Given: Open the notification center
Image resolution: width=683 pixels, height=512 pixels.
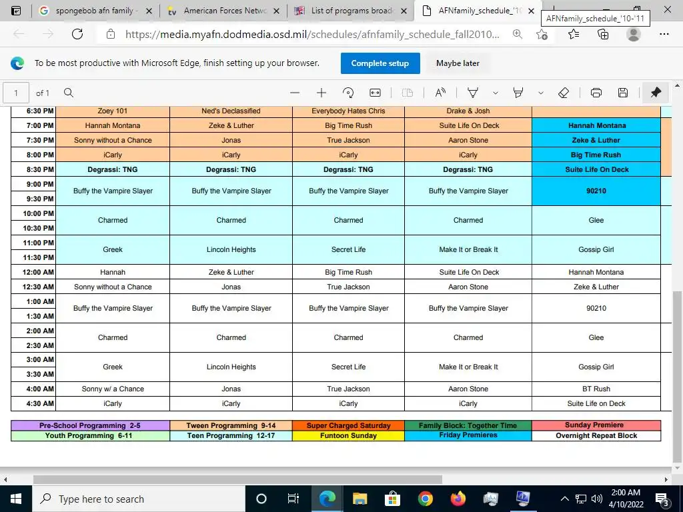Looking at the screenshot, I should [x=662, y=499].
